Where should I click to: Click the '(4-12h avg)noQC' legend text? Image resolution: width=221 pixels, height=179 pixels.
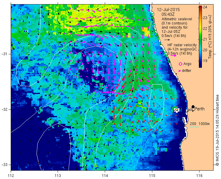pos(182,49)
